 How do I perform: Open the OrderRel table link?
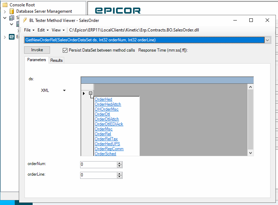(x=103, y=134)
